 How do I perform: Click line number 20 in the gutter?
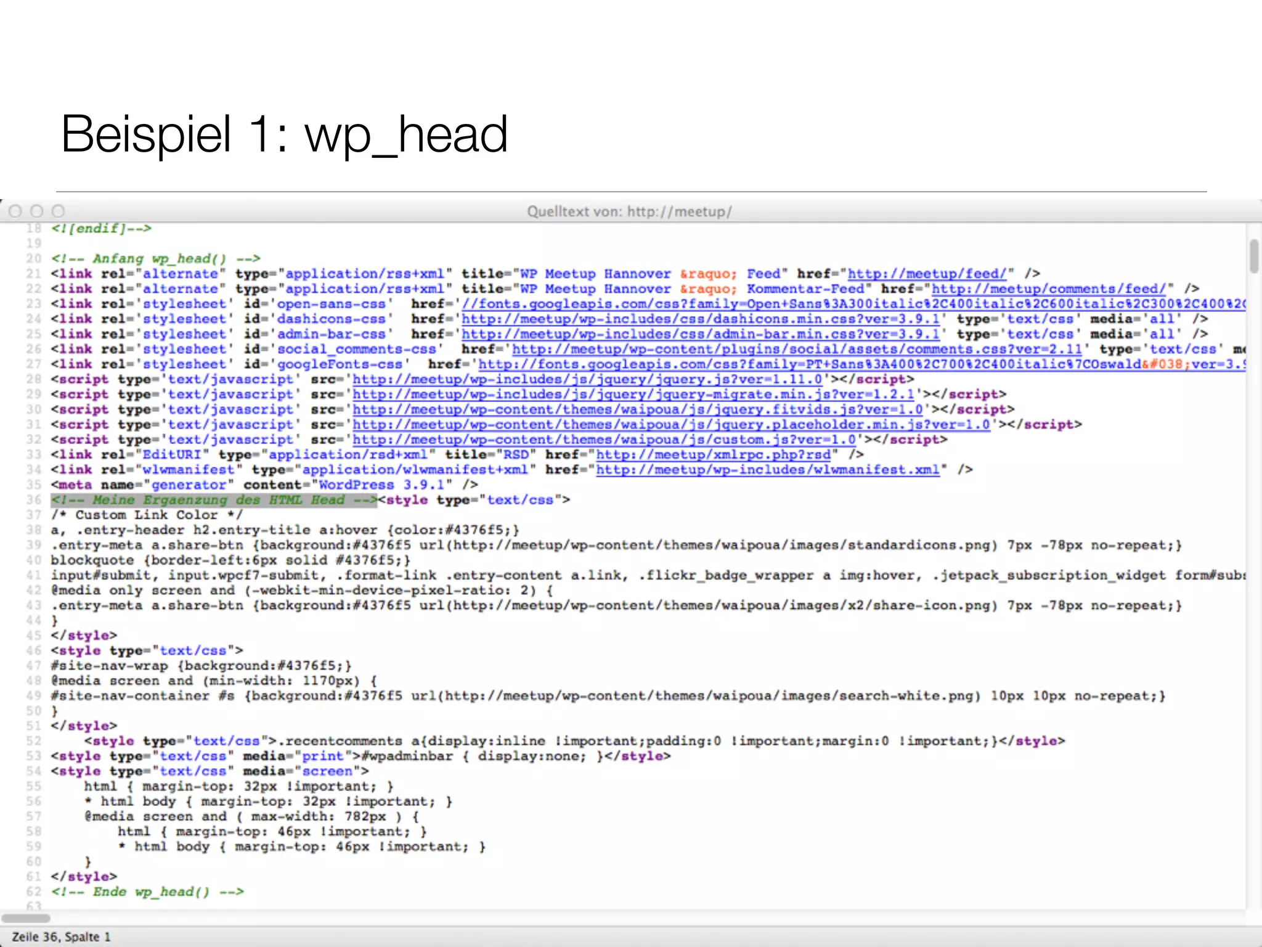[34, 258]
